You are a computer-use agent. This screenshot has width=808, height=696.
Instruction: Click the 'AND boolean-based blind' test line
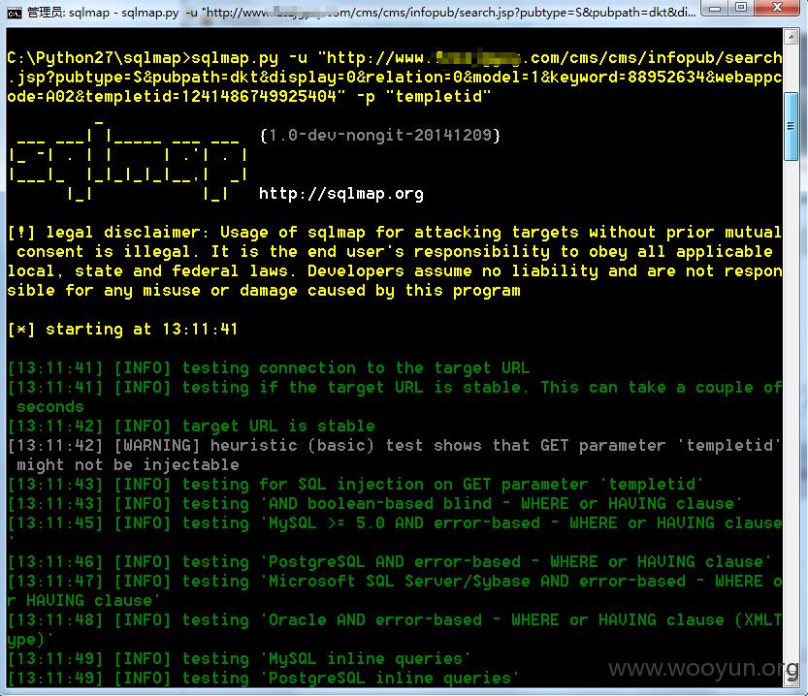click(x=374, y=503)
